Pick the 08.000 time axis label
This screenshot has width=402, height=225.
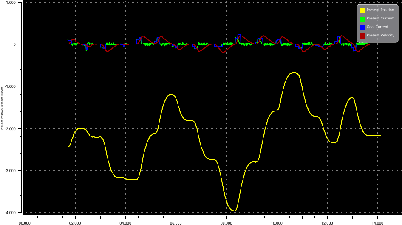[226, 222]
